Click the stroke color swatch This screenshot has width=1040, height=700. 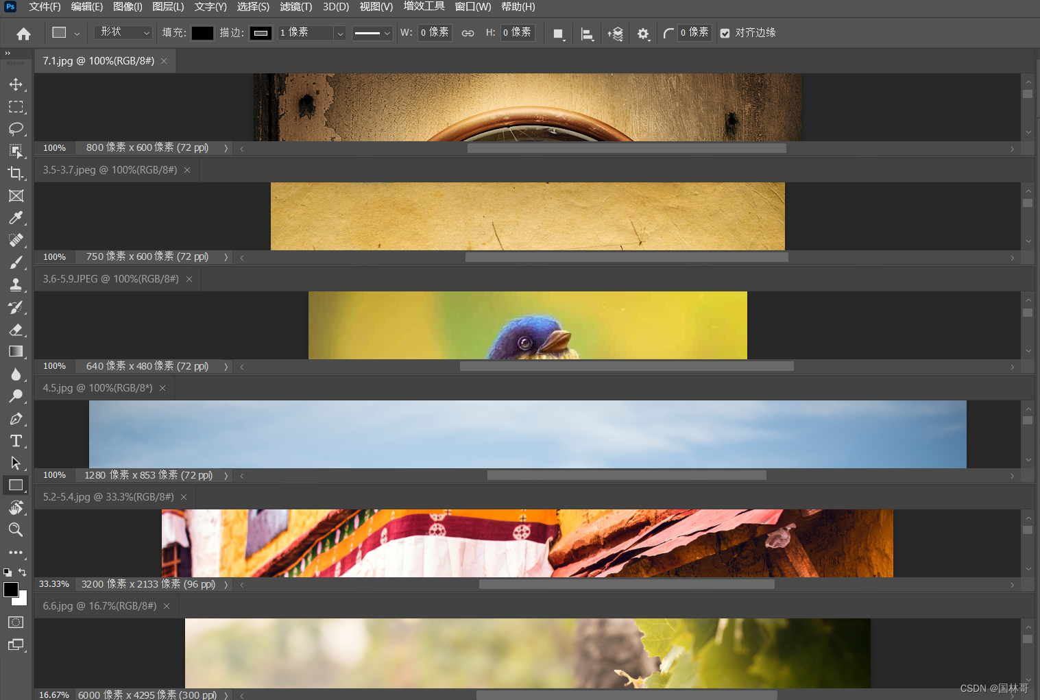pos(261,33)
